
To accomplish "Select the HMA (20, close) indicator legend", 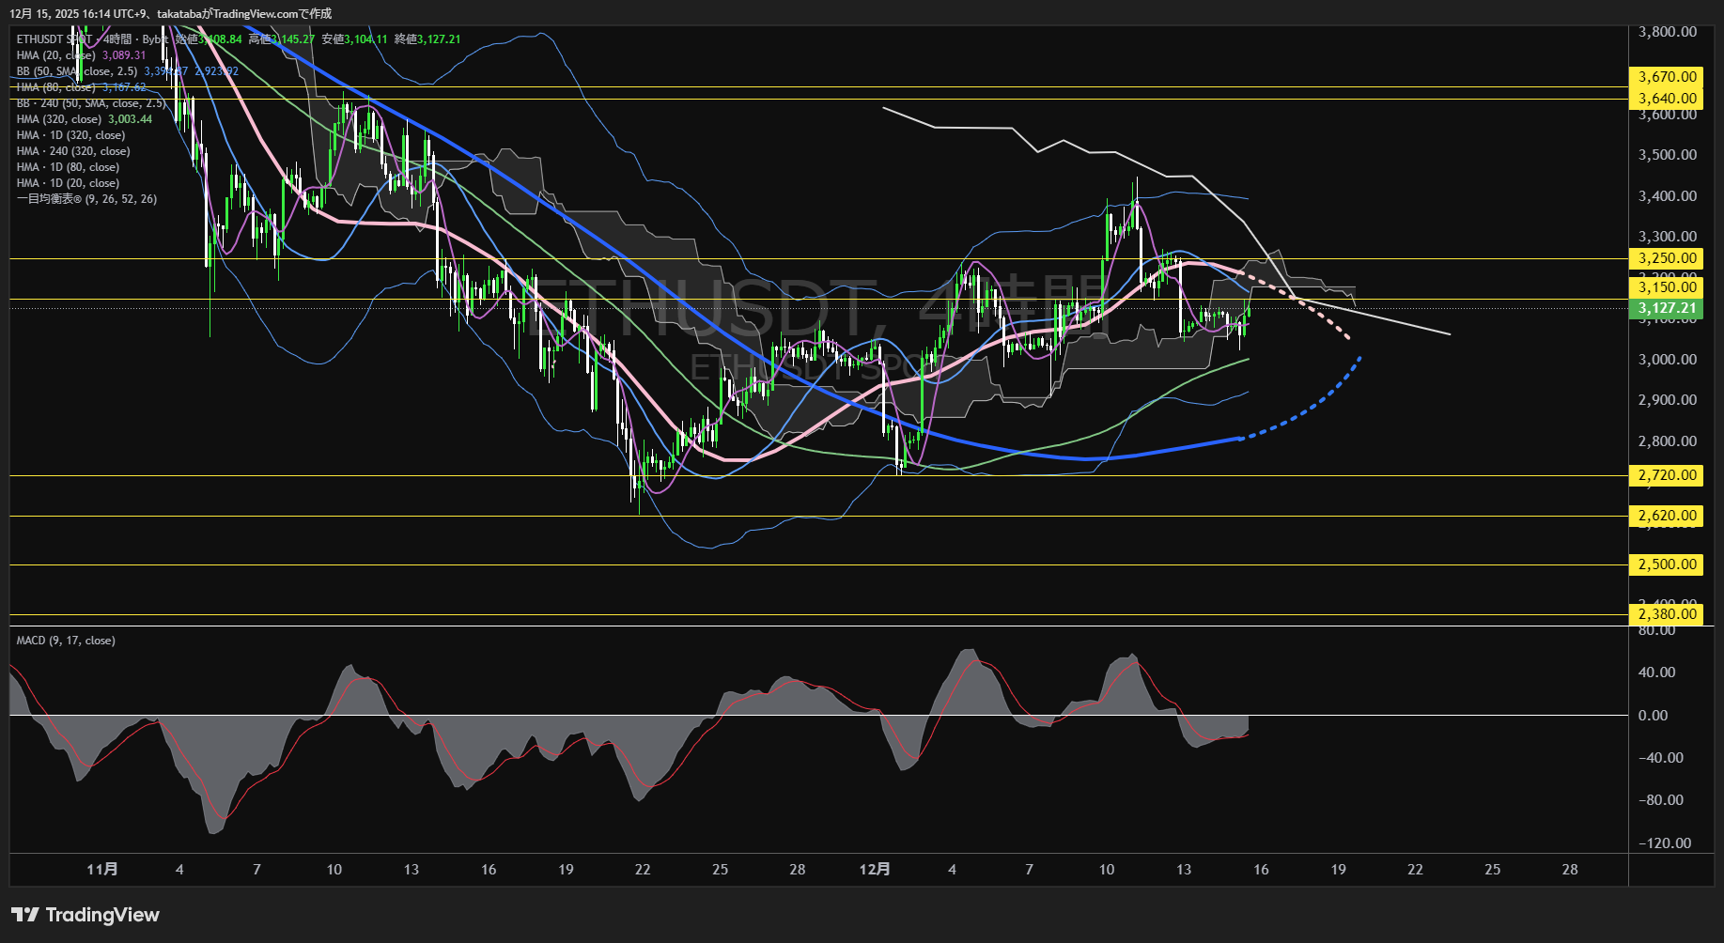I will (x=55, y=55).
